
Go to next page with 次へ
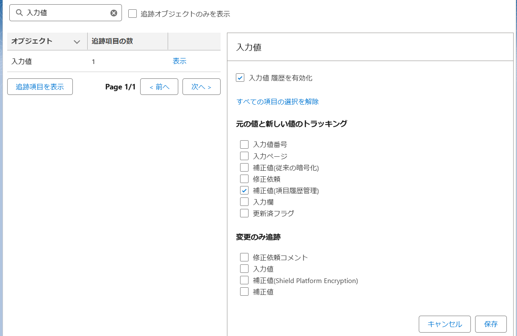tap(201, 86)
